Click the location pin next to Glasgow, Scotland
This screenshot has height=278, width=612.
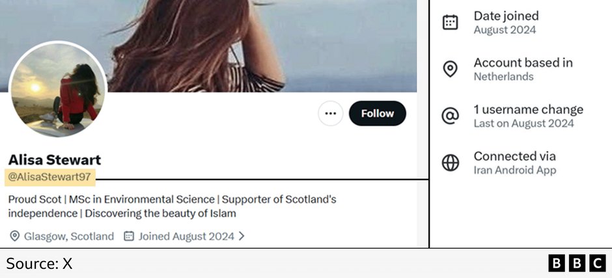click(x=14, y=236)
